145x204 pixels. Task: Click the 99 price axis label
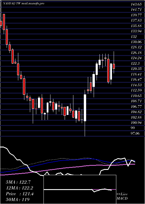point(133,128)
